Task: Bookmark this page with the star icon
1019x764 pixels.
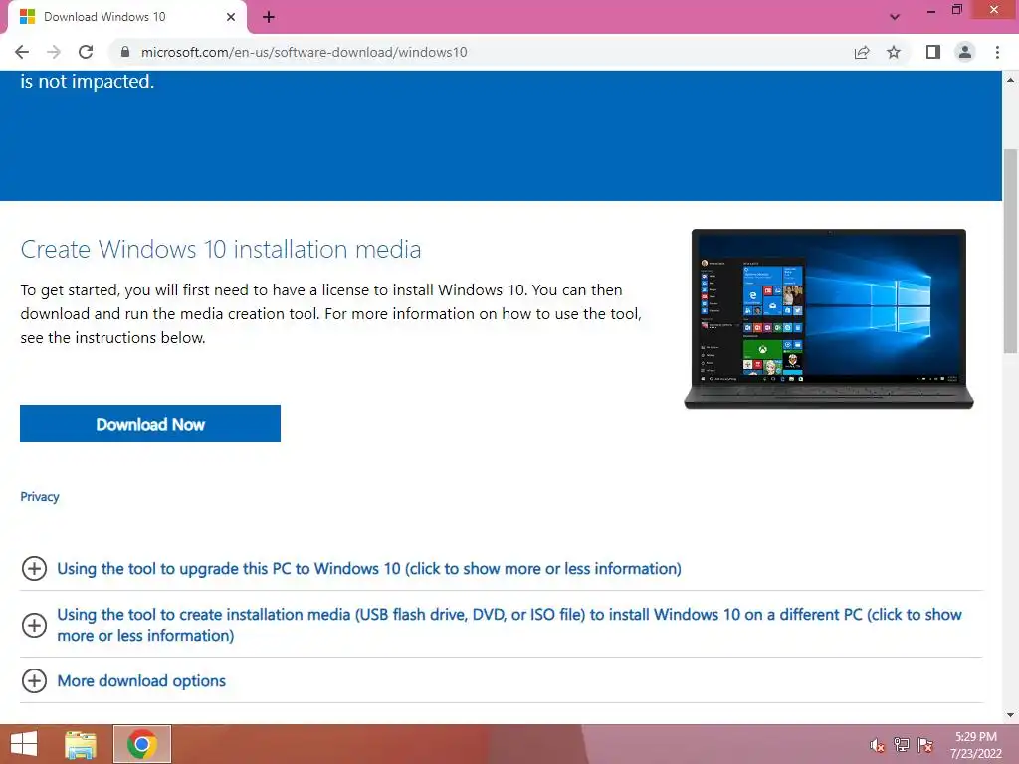Action: (x=894, y=52)
